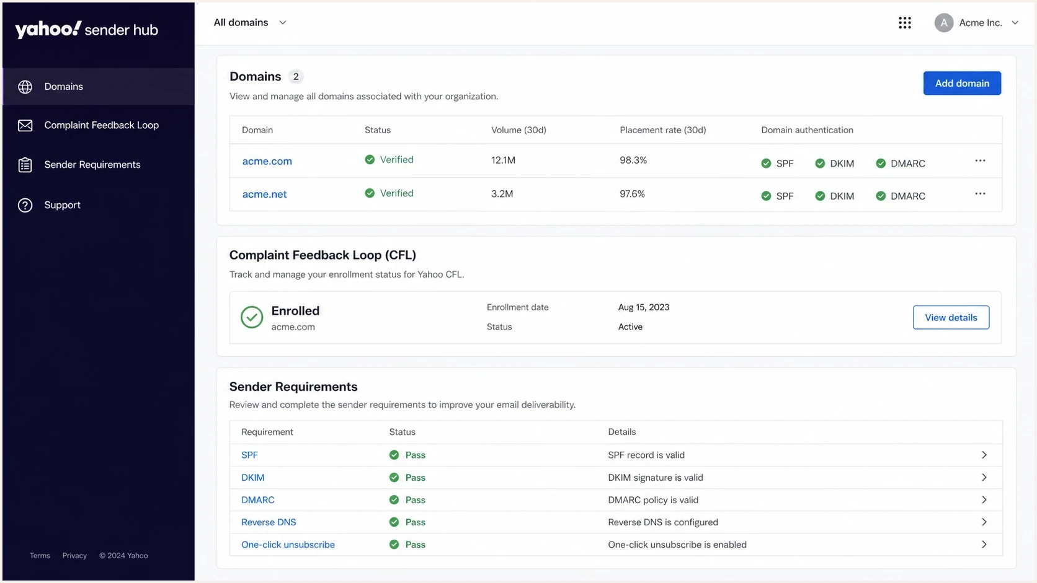Expand the Acme Inc. account menu arrow
Image resolution: width=1037 pixels, height=583 pixels.
tap(1015, 23)
